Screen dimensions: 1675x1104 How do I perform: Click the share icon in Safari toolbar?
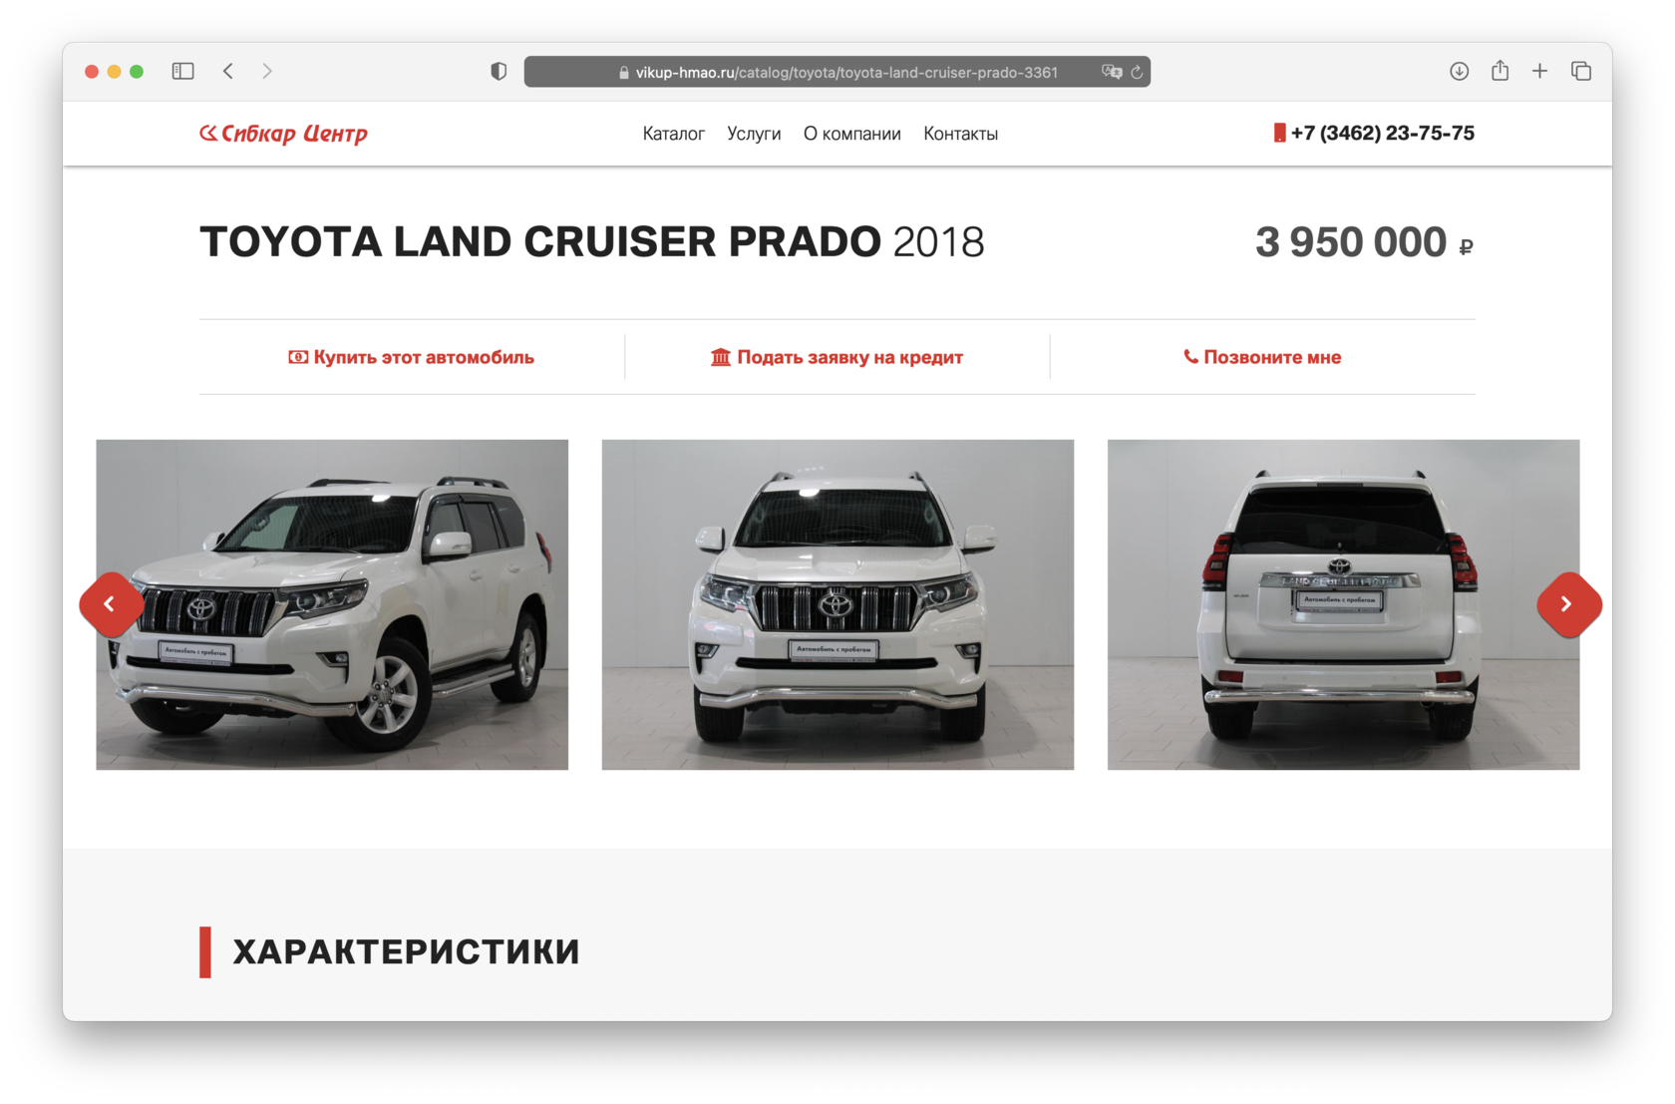pyautogui.click(x=1500, y=70)
